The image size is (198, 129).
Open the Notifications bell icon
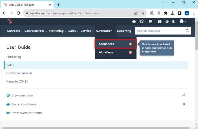click(x=174, y=21)
